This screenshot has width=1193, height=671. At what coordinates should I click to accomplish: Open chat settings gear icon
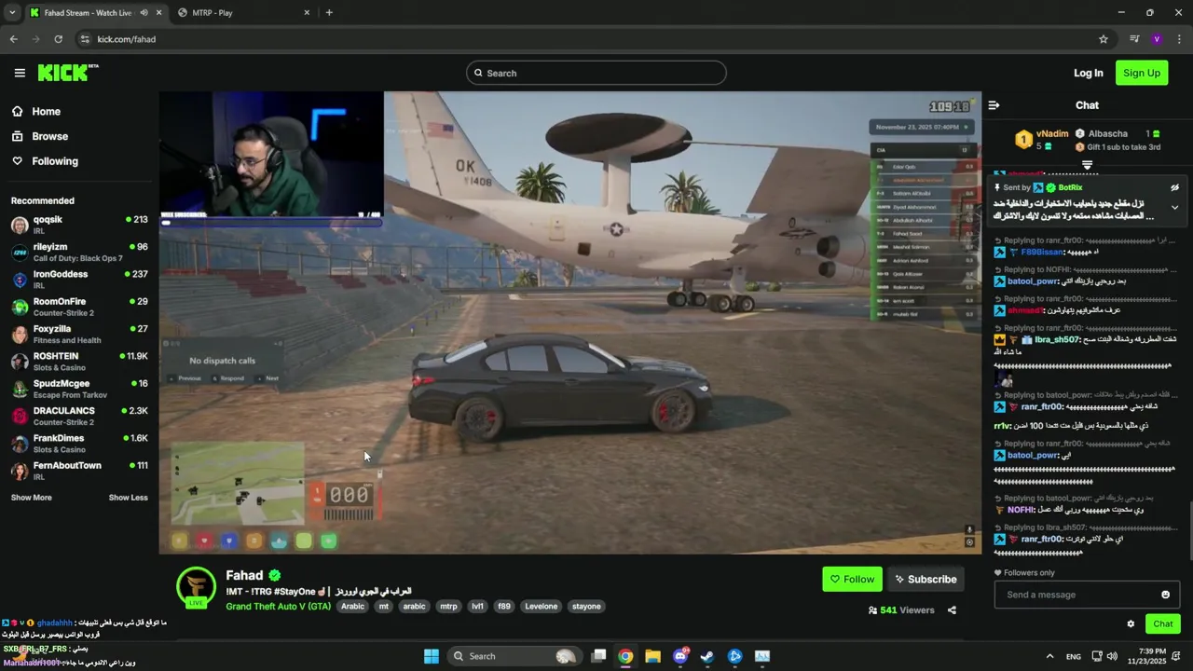tap(1131, 624)
